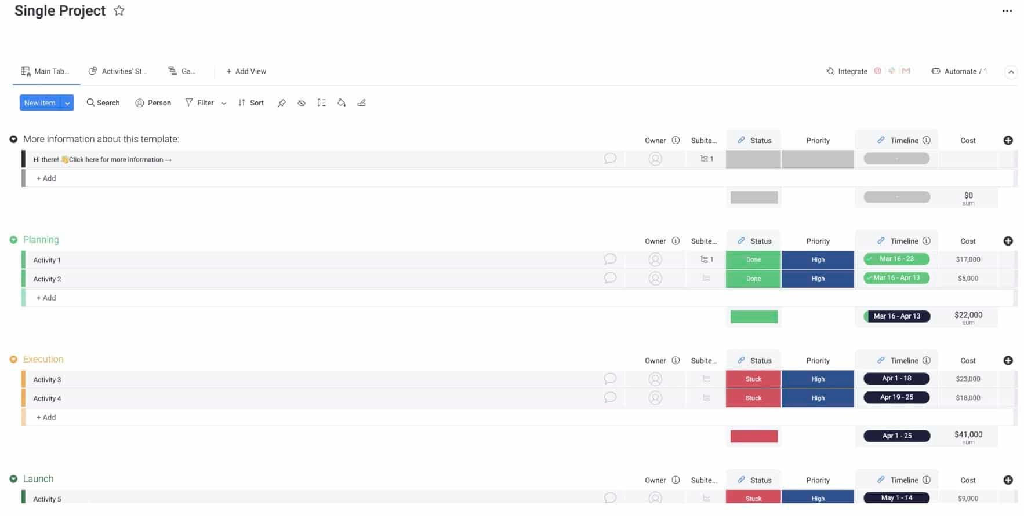
Task: Open New Item dropdown arrow
Action: tap(67, 103)
